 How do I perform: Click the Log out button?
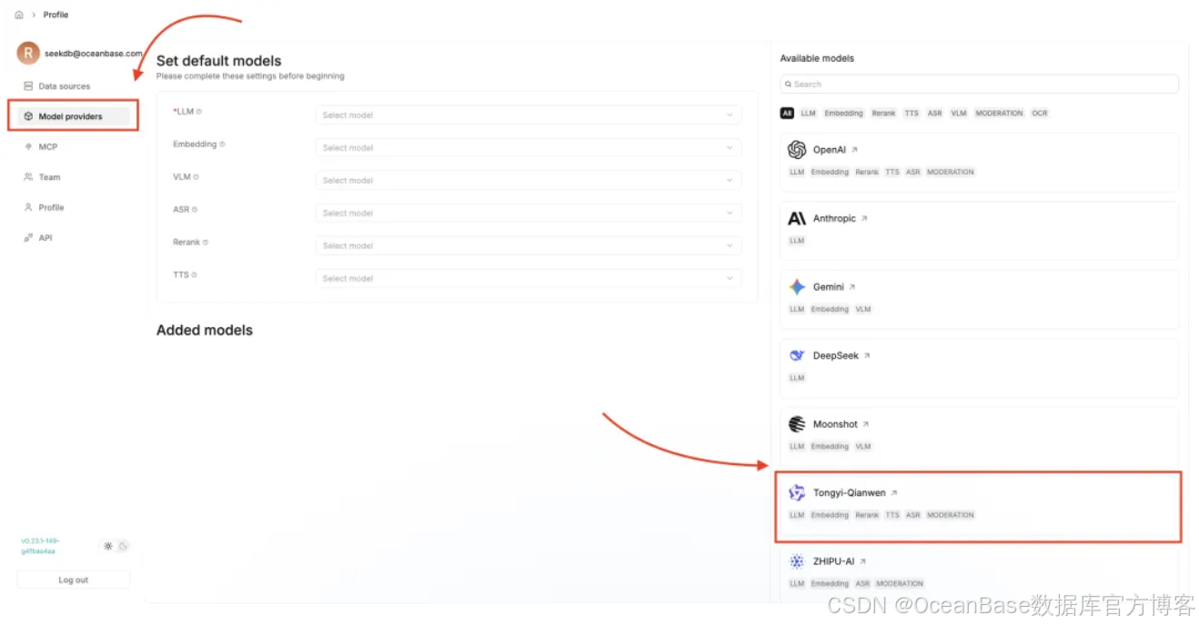point(74,580)
